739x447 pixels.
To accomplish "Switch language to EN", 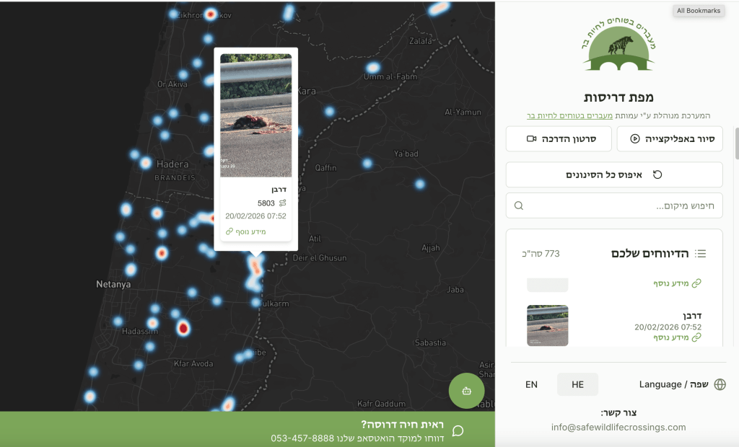I will [x=531, y=384].
